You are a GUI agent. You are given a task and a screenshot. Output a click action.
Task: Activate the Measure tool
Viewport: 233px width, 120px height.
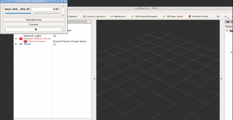coord(118,16)
